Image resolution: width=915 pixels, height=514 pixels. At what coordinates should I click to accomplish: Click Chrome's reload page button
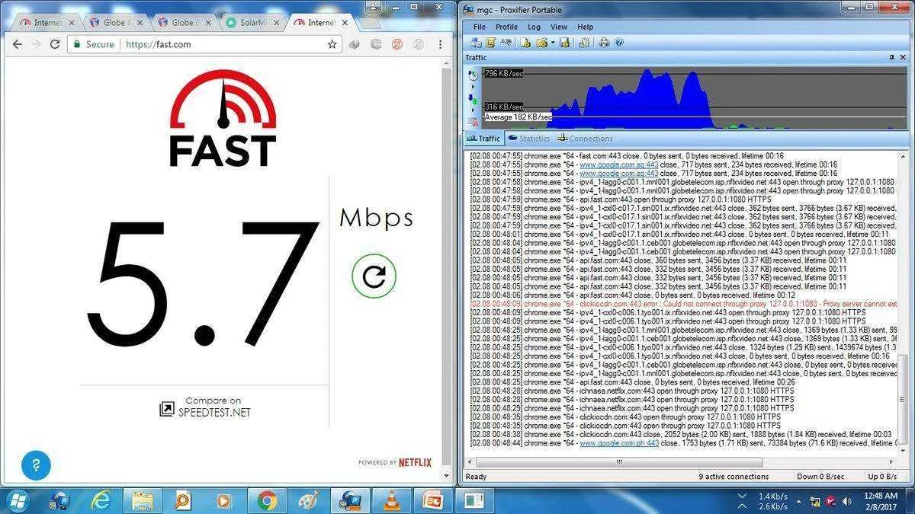(x=55, y=44)
